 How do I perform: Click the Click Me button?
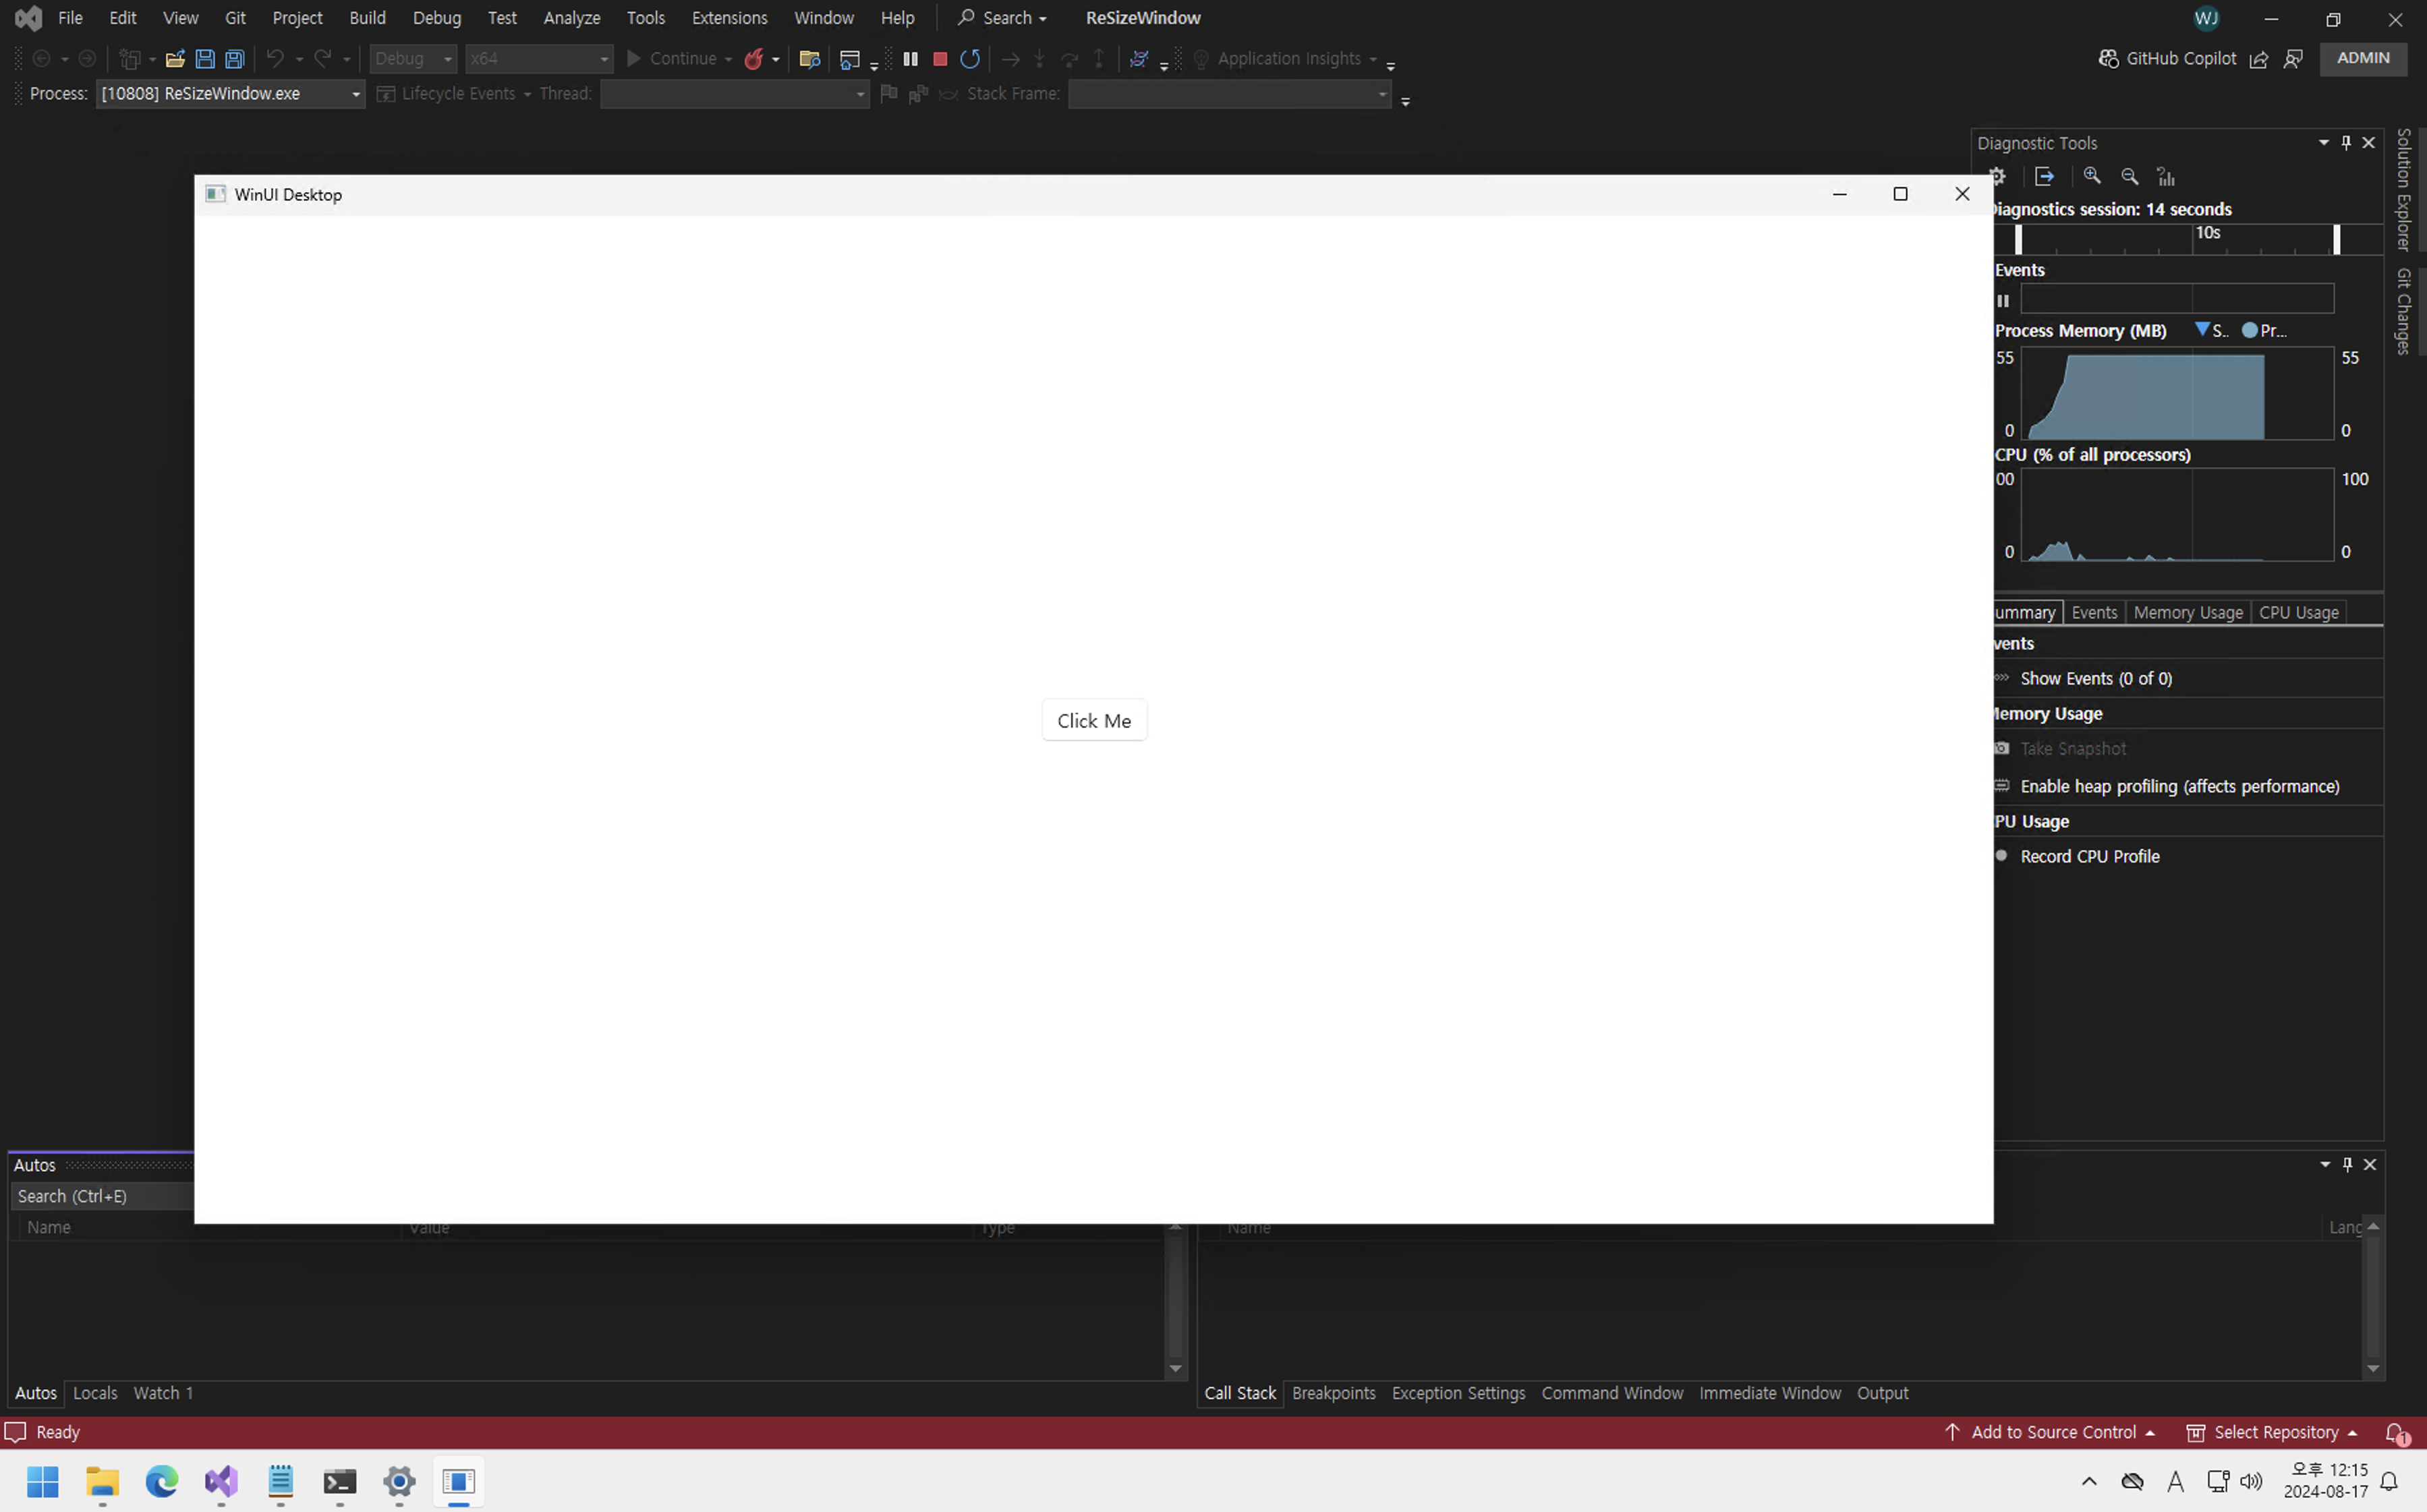pos(1093,720)
